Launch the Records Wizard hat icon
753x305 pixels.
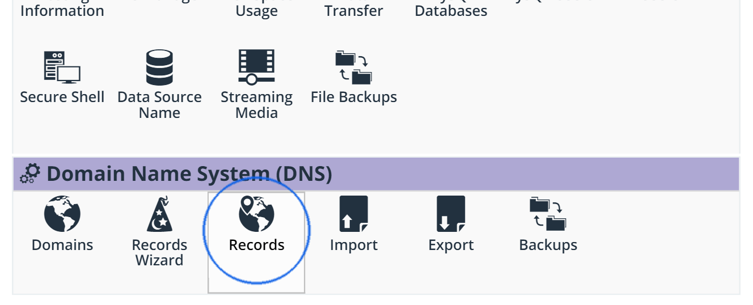click(159, 214)
